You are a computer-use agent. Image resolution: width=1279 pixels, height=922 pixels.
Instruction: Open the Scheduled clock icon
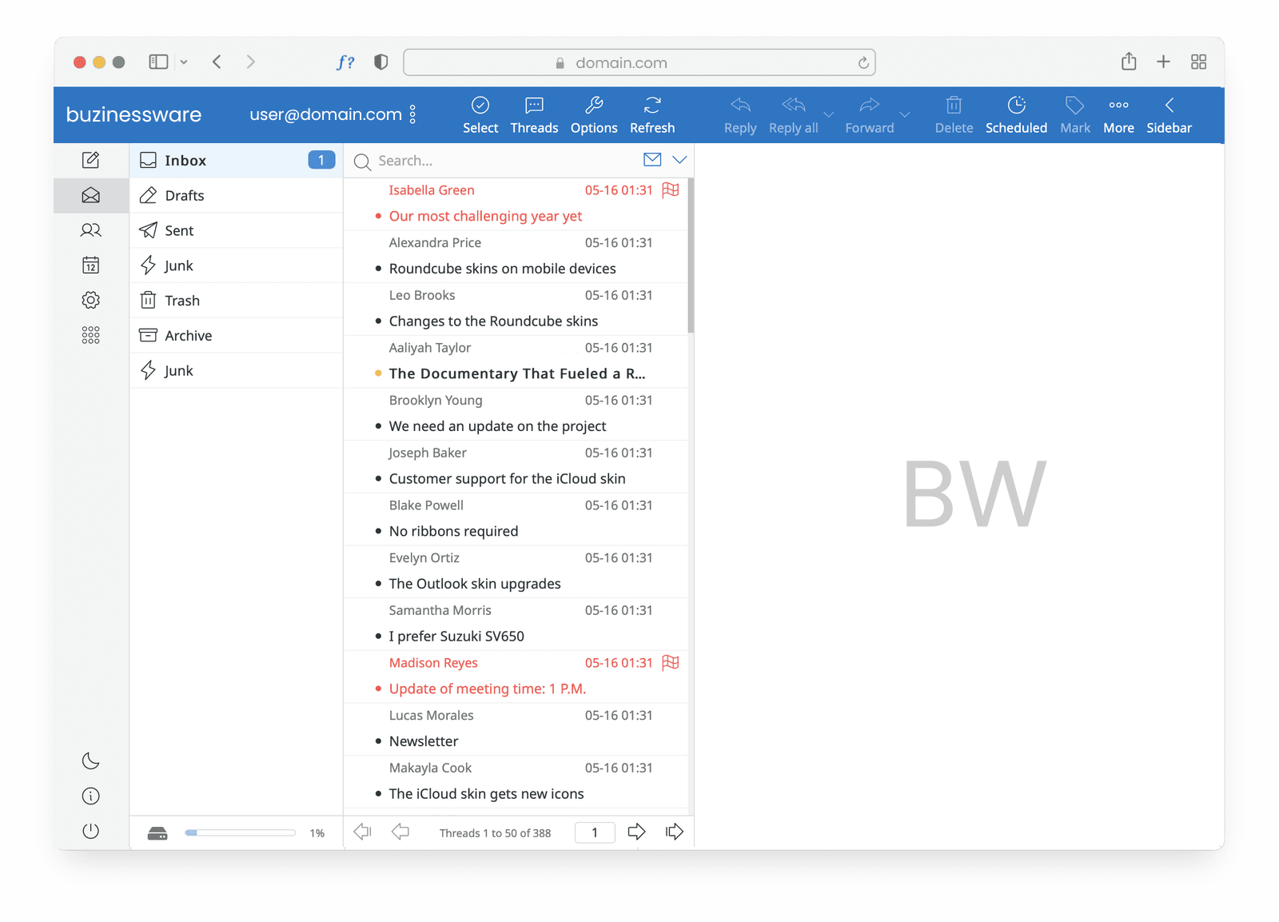[x=1015, y=114]
